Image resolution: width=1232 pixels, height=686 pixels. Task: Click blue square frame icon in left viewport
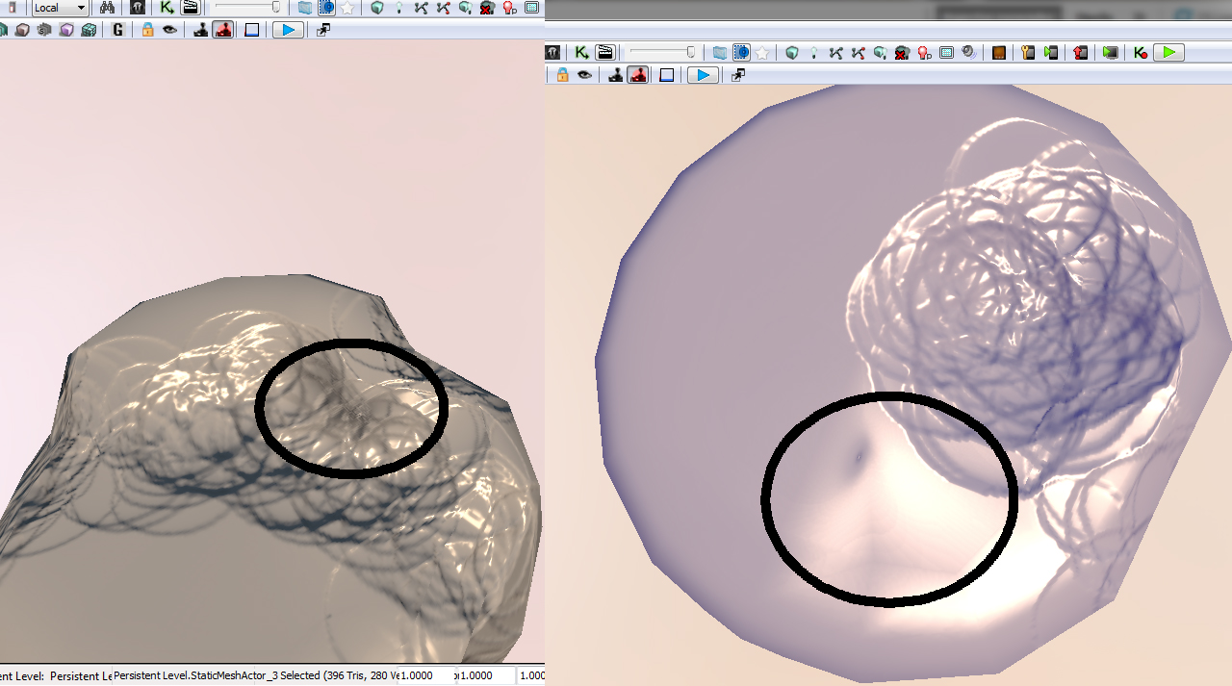pos(252,30)
